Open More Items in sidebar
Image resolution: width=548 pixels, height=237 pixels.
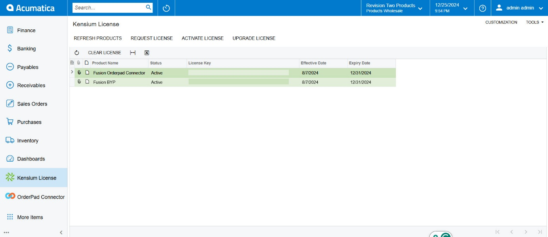(x=34, y=217)
